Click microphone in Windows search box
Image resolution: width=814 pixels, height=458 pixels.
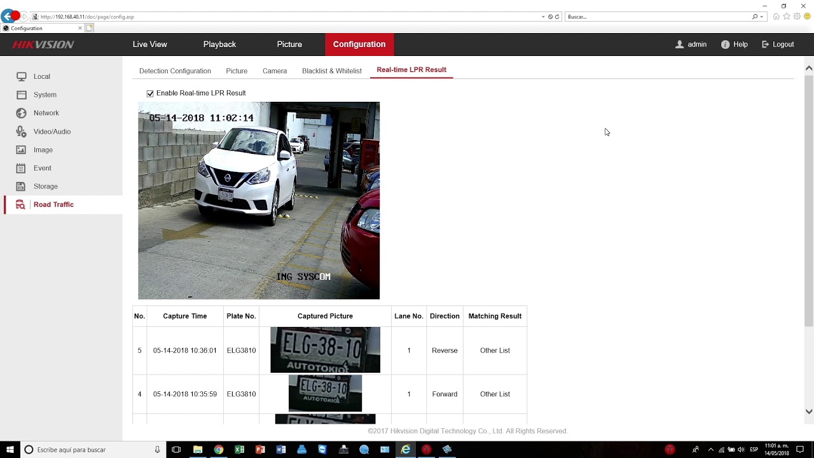click(157, 450)
